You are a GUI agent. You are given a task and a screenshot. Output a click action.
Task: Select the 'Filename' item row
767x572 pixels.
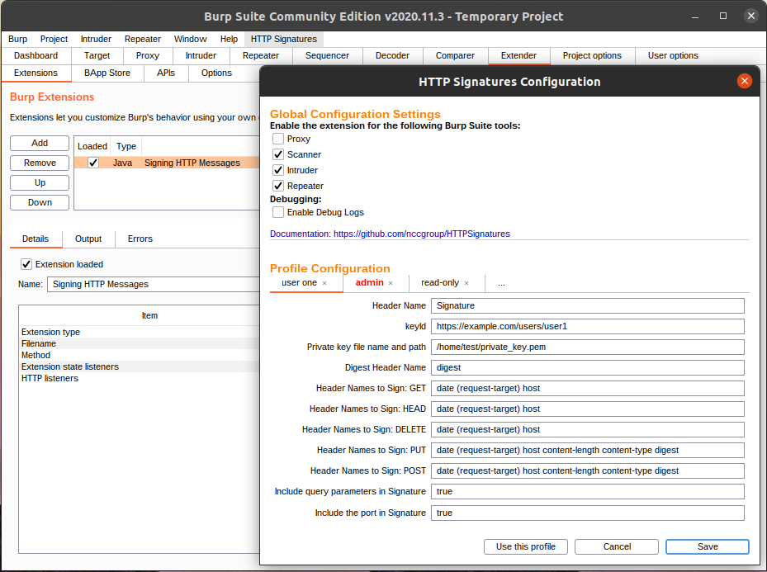tap(140, 343)
